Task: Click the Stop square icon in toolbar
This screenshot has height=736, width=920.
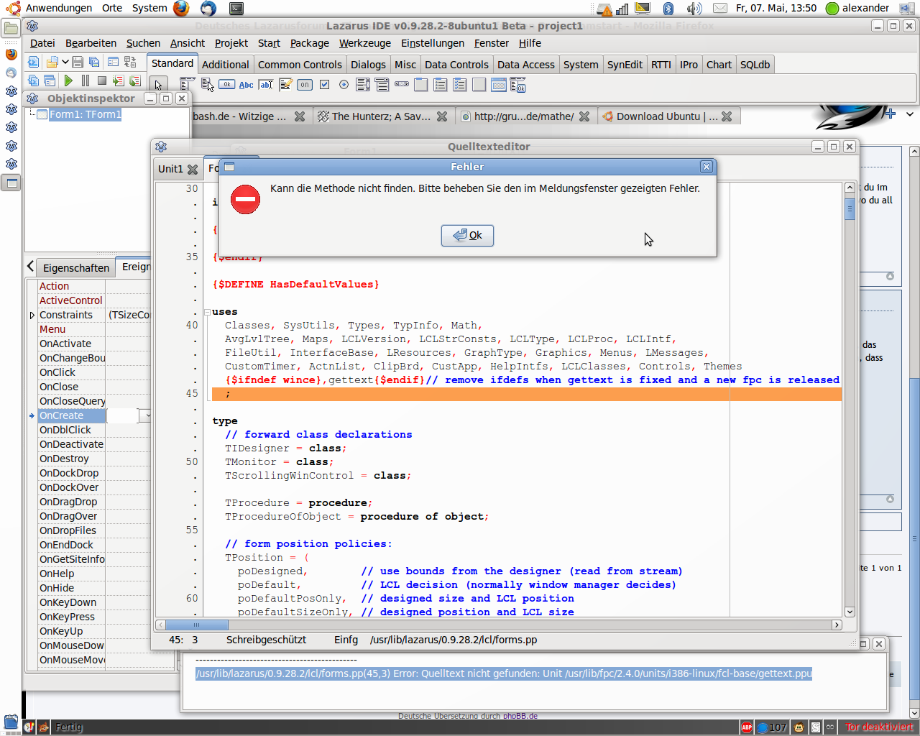Action: [x=102, y=81]
